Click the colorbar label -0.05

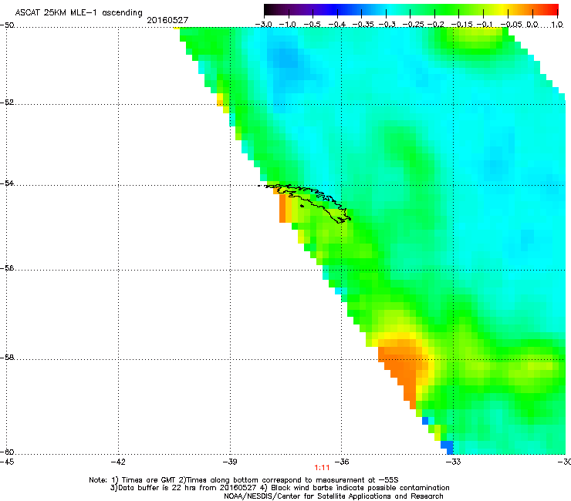pyautogui.click(x=512, y=25)
